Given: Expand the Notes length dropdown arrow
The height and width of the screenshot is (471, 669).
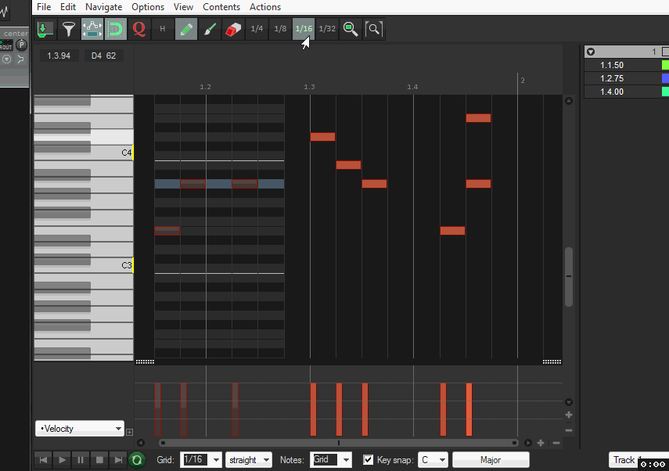Looking at the screenshot, I should 346,460.
